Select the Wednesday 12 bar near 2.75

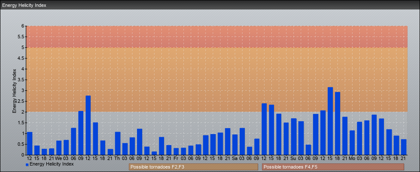[x=88, y=125]
